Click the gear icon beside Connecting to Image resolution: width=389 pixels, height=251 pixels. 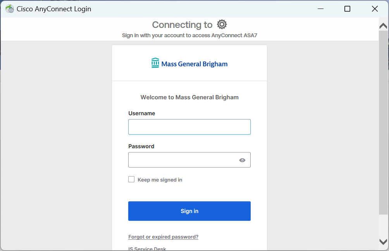point(222,24)
